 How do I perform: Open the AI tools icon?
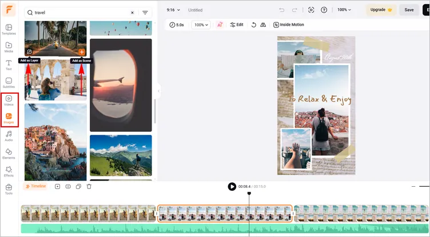coord(220,25)
